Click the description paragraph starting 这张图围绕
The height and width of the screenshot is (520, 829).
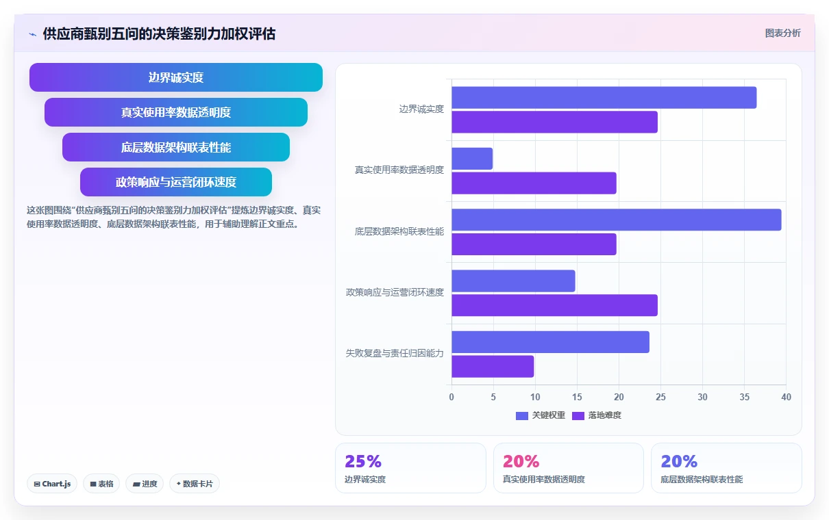(x=173, y=217)
